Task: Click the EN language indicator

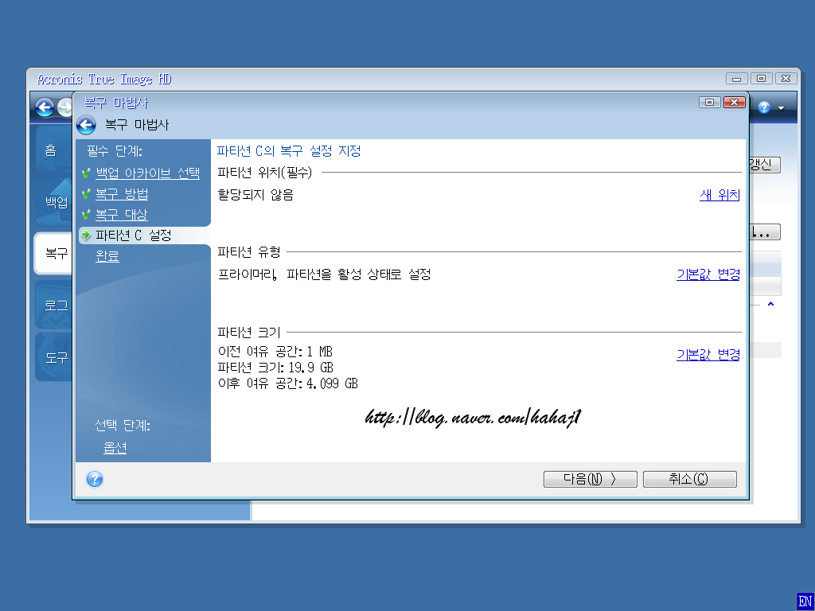Action: [x=805, y=600]
